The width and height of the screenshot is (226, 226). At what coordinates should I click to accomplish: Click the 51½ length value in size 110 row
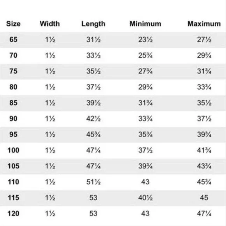(x=94, y=182)
